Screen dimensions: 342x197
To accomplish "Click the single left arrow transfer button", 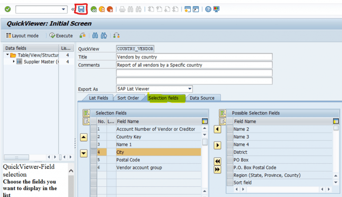I will [218, 129].
